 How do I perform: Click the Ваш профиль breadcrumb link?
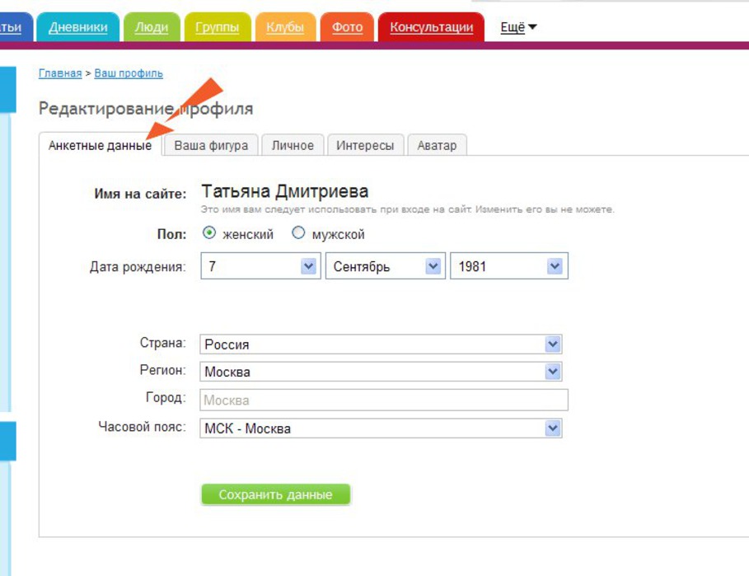point(129,73)
